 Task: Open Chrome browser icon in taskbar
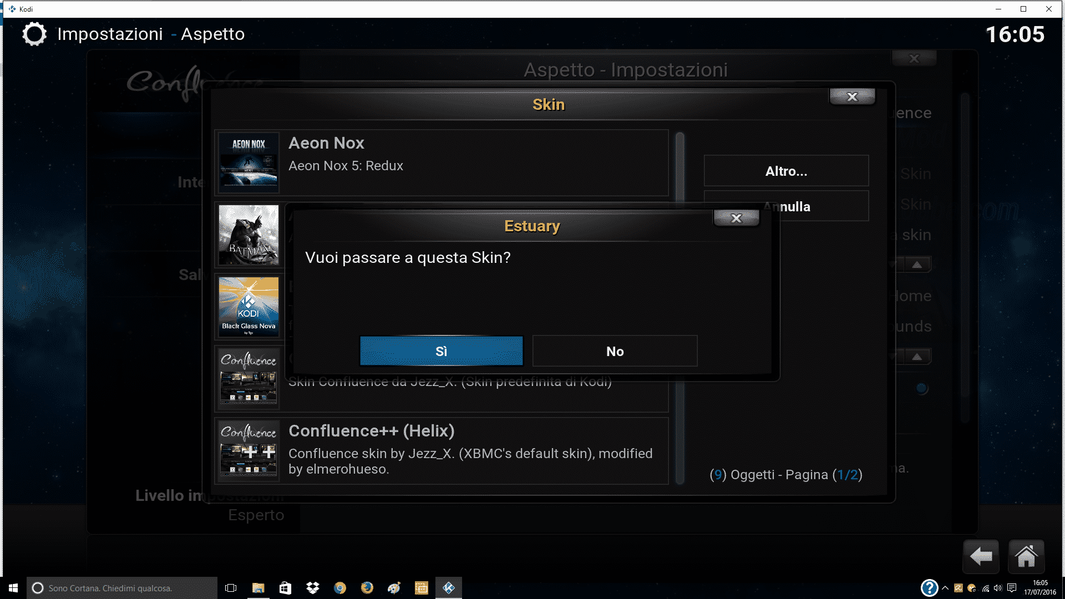coord(340,588)
